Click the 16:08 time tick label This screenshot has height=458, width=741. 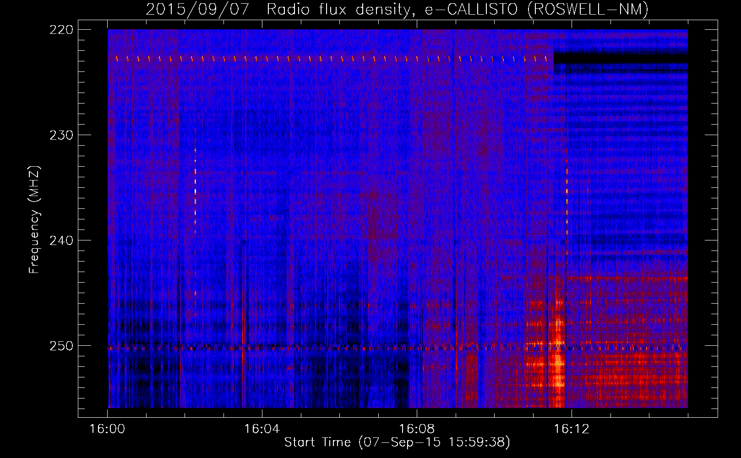417,429
